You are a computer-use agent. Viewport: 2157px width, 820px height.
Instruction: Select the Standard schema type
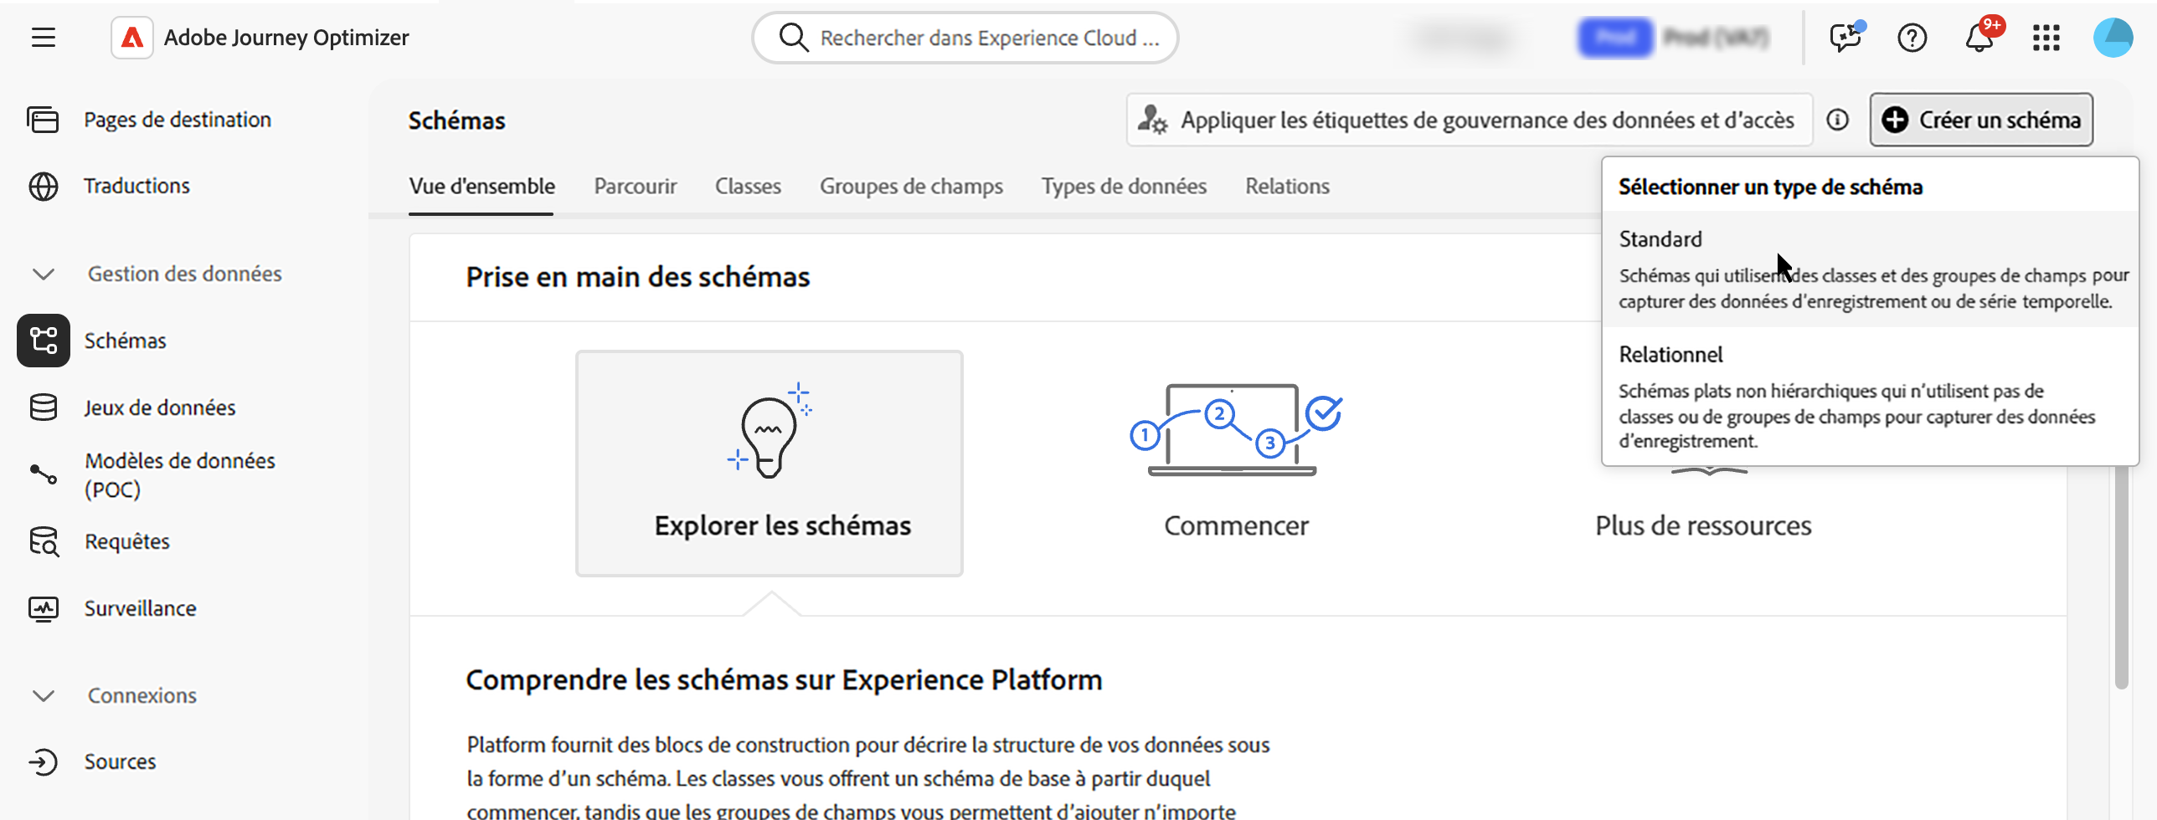[x=1870, y=269]
